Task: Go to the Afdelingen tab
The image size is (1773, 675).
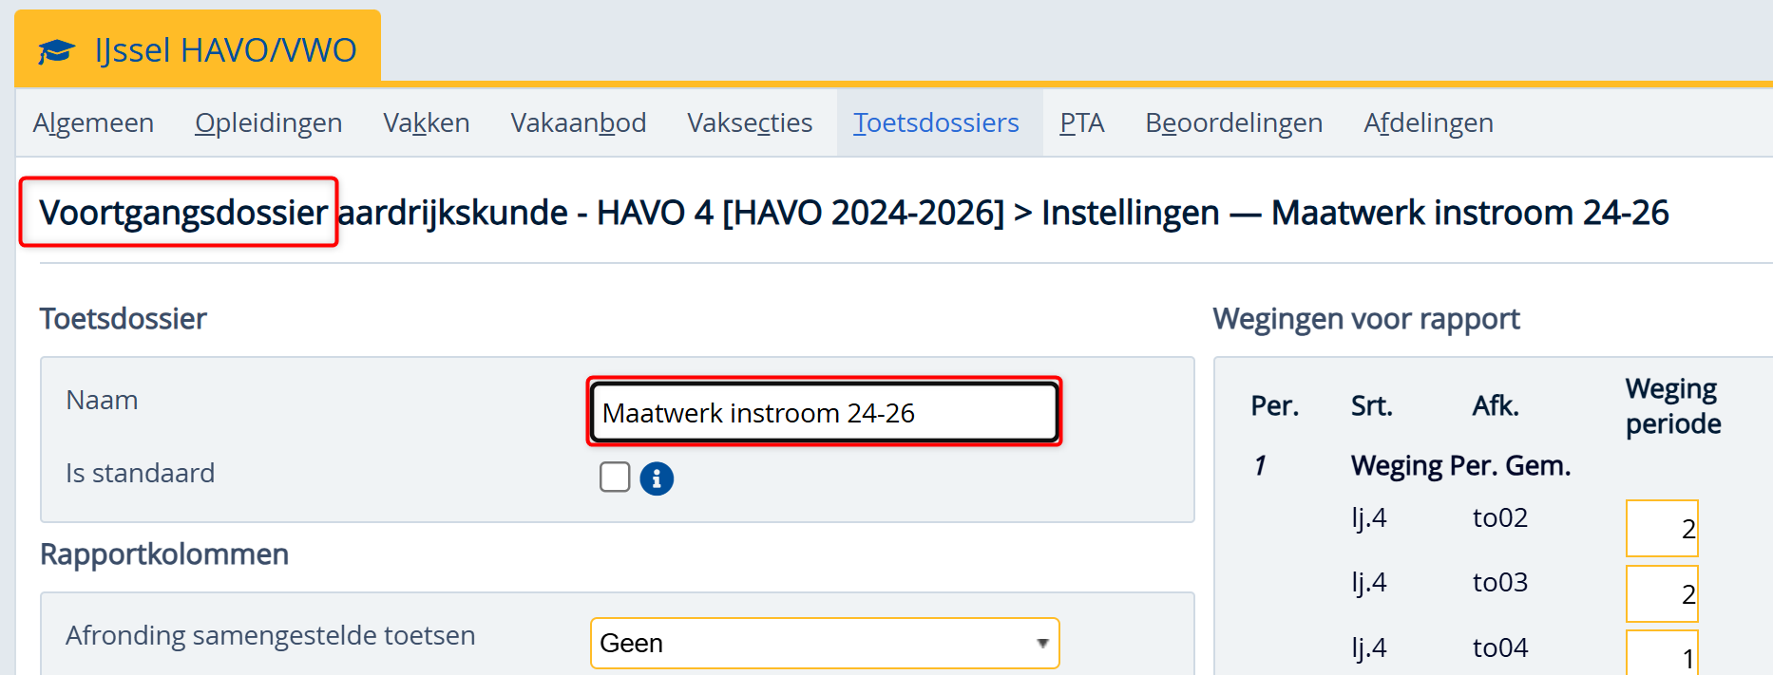Action: [1428, 123]
